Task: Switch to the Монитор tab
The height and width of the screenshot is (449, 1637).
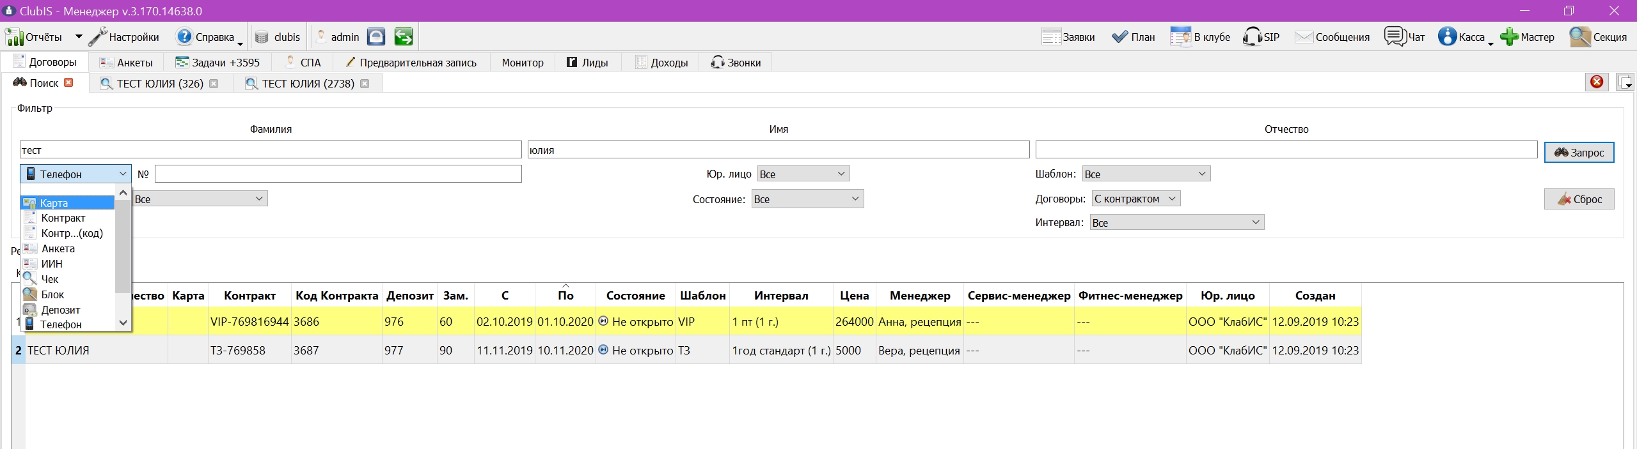Action: [x=523, y=63]
